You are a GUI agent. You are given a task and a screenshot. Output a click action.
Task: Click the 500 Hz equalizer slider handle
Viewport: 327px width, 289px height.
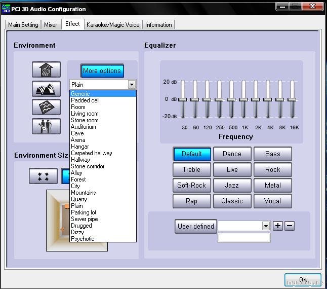coord(231,99)
